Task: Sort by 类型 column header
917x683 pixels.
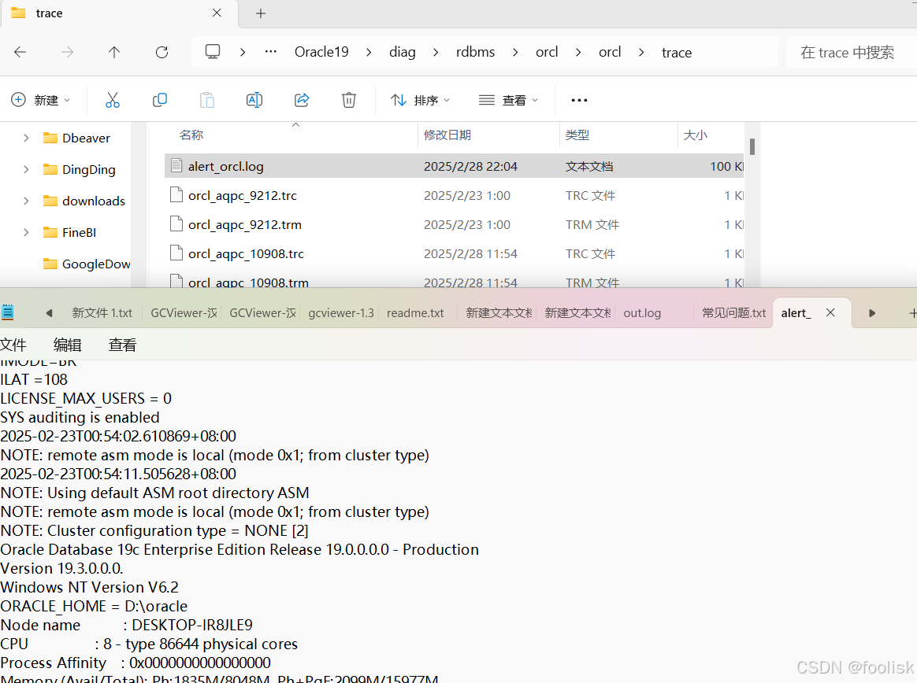Action: point(577,135)
